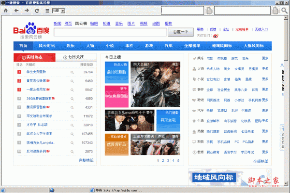Click the search icon for the 5547 row

coord(72,90)
